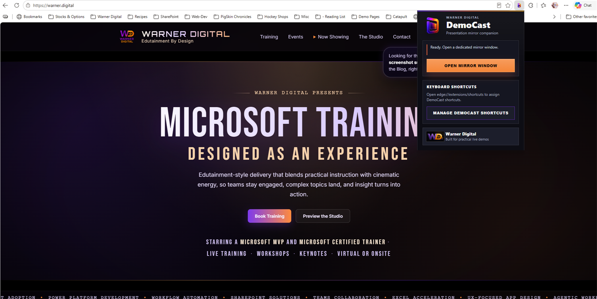The height and width of the screenshot is (299, 597).
Task: Click the Preview the Studio button
Action: pos(323,216)
